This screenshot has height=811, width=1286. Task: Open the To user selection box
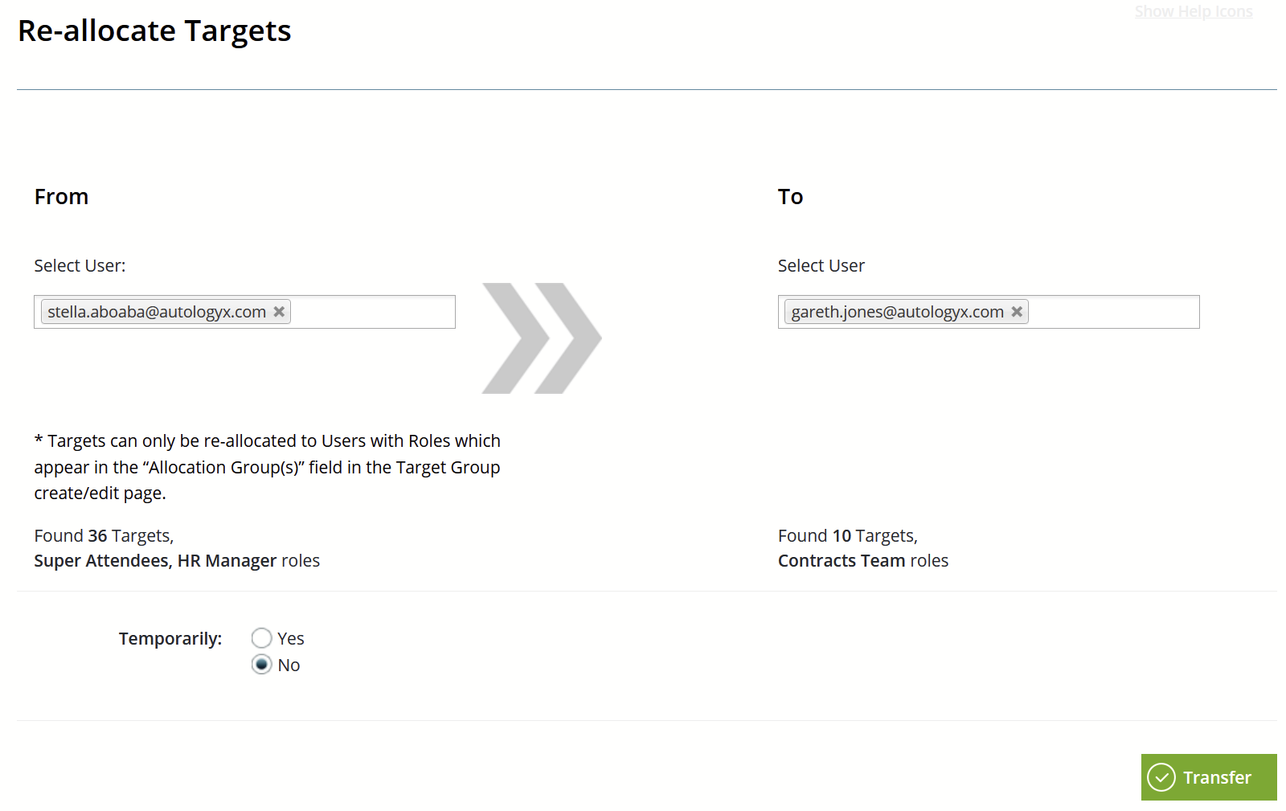pyautogui.click(x=989, y=312)
